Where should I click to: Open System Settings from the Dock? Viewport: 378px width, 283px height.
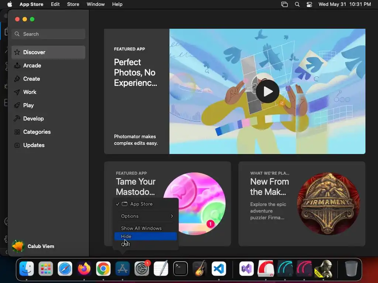pos(142,268)
